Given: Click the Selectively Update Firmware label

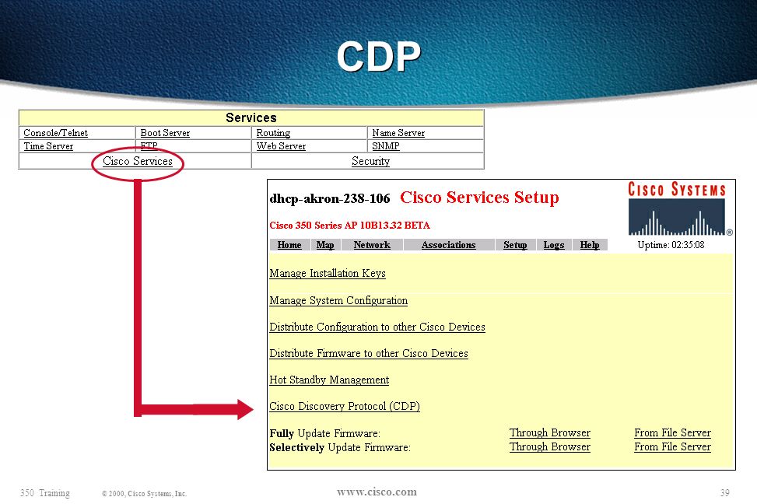Looking at the screenshot, I should click(x=340, y=447).
